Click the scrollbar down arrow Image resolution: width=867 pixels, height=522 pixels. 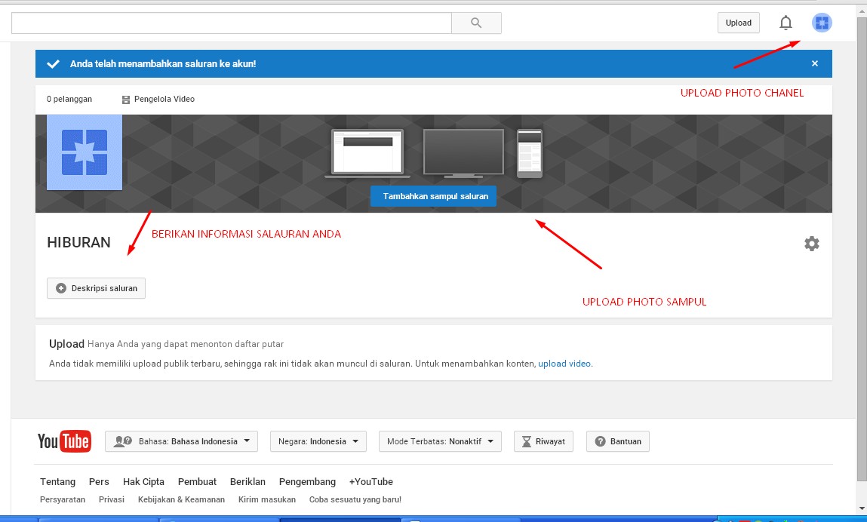862,508
